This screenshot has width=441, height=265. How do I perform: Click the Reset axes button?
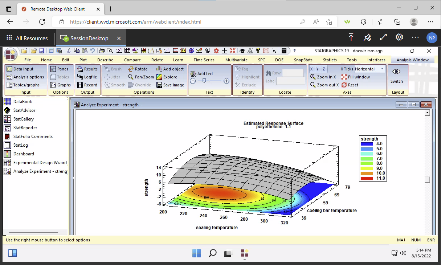(x=344, y=85)
